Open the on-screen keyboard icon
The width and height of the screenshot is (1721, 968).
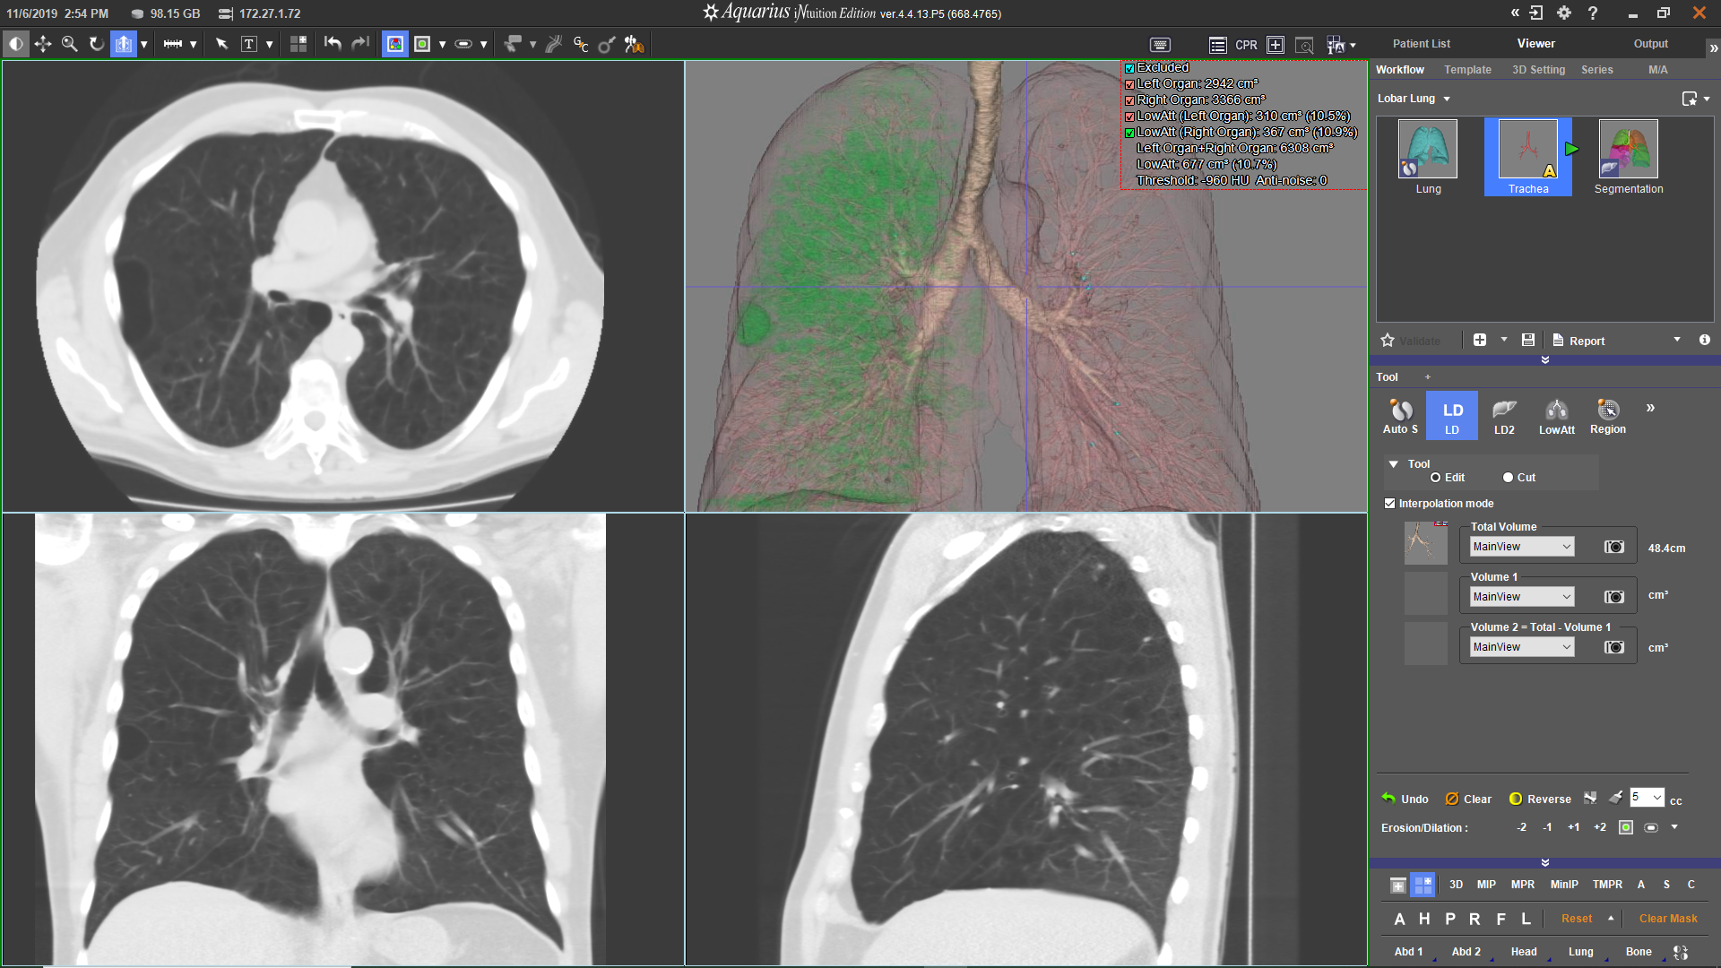(1160, 45)
